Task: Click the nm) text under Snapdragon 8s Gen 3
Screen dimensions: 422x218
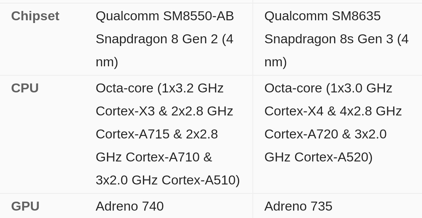Action: [x=275, y=62]
